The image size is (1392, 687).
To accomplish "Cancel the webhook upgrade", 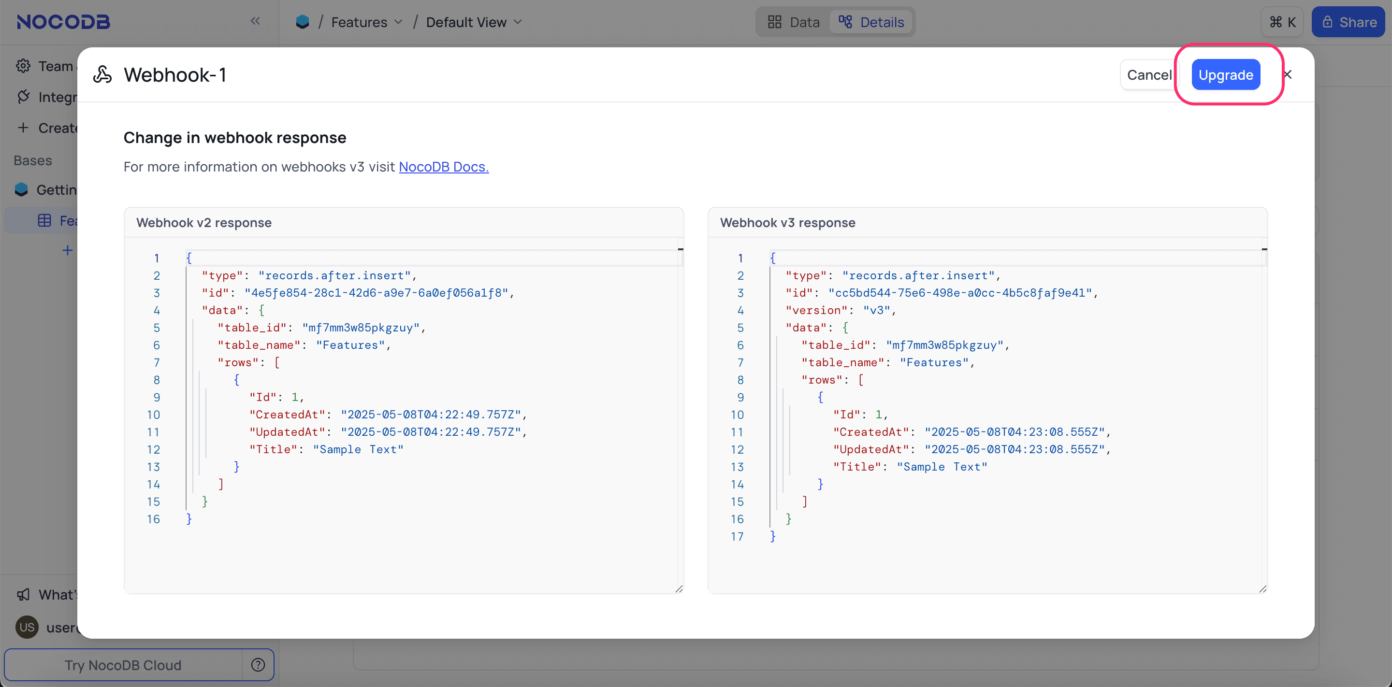I will click(x=1149, y=74).
